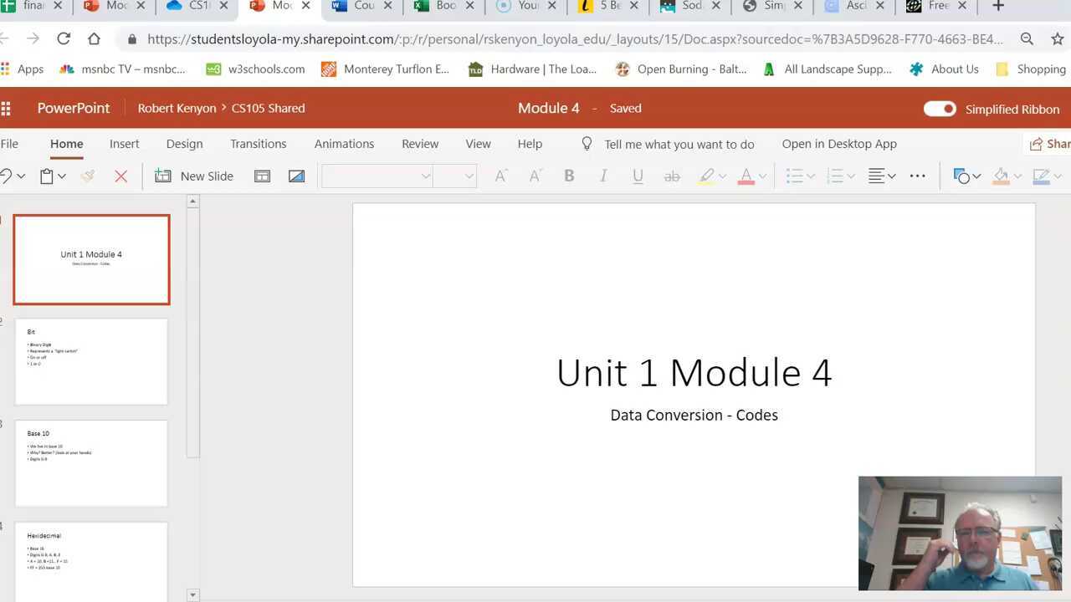Open the Transitions ribbon tab
The height and width of the screenshot is (602, 1071).
click(x=258, y=144)
